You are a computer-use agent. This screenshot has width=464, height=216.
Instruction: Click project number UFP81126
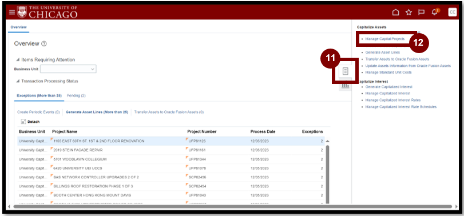(197, 141)
